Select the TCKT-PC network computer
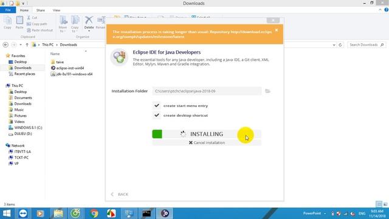 tap(21, 158)
